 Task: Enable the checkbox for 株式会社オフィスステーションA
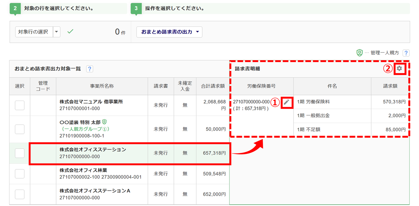coord(20,194)
